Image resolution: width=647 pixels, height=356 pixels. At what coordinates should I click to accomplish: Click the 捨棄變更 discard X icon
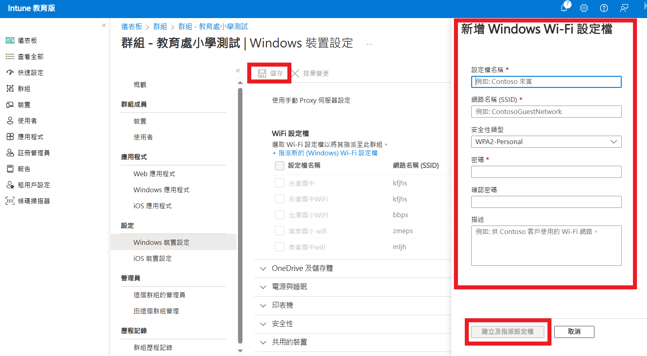(x=295, y=73)
